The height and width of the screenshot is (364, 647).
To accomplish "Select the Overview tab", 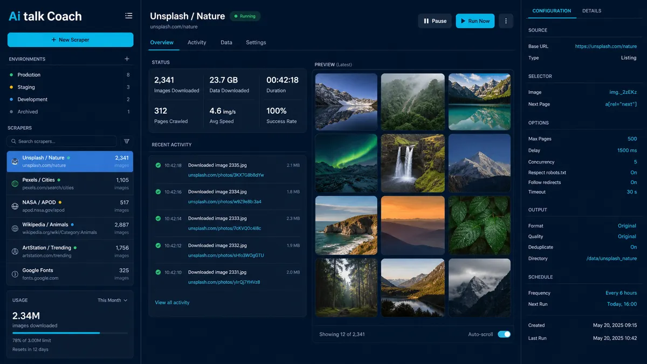I will point(162,43).
